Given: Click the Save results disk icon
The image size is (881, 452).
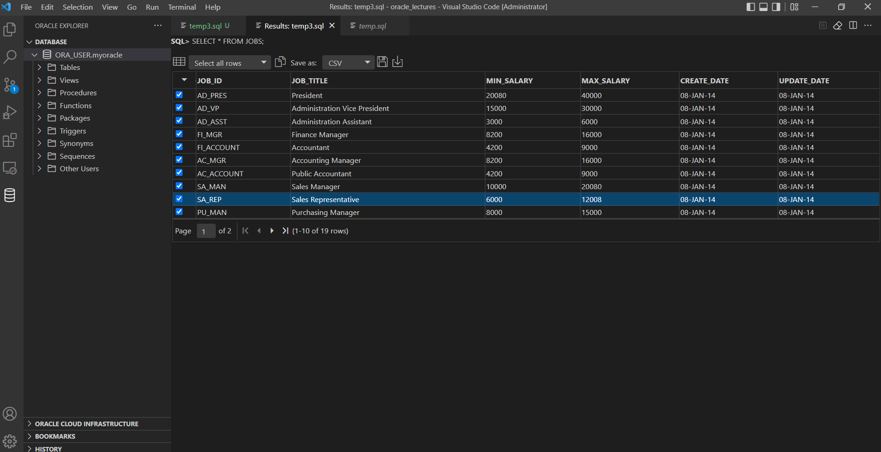Looking at the screenshot, I should [382, 62].
